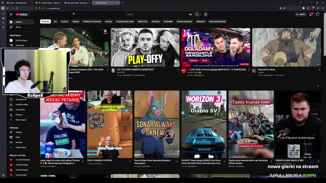Toggle the browser sidebar button
Image resolution: width=326 pixels, height=183 pixels.
pyautogui.click(x=3, y=8)
